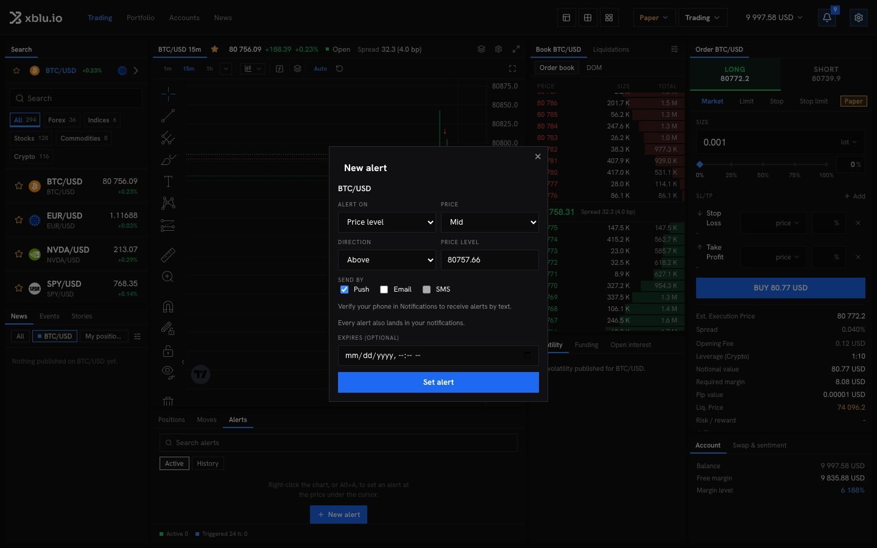Open the Price dropdown showing Mid

pyautogui.click(x=490, y=222)
